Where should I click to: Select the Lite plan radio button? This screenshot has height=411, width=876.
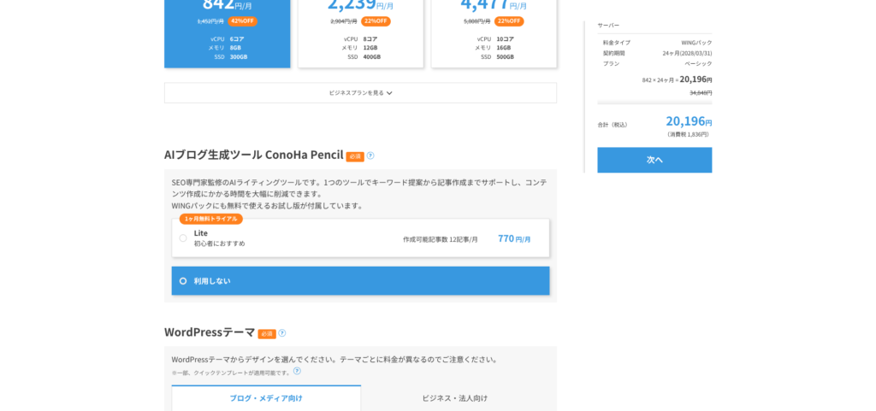pos(183,238)
